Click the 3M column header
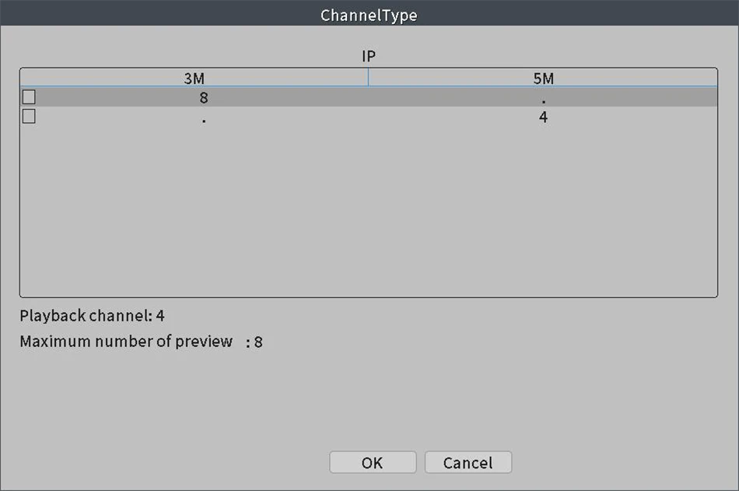The width and height of the screenshot is (739, 491). [x=194, y=79]
